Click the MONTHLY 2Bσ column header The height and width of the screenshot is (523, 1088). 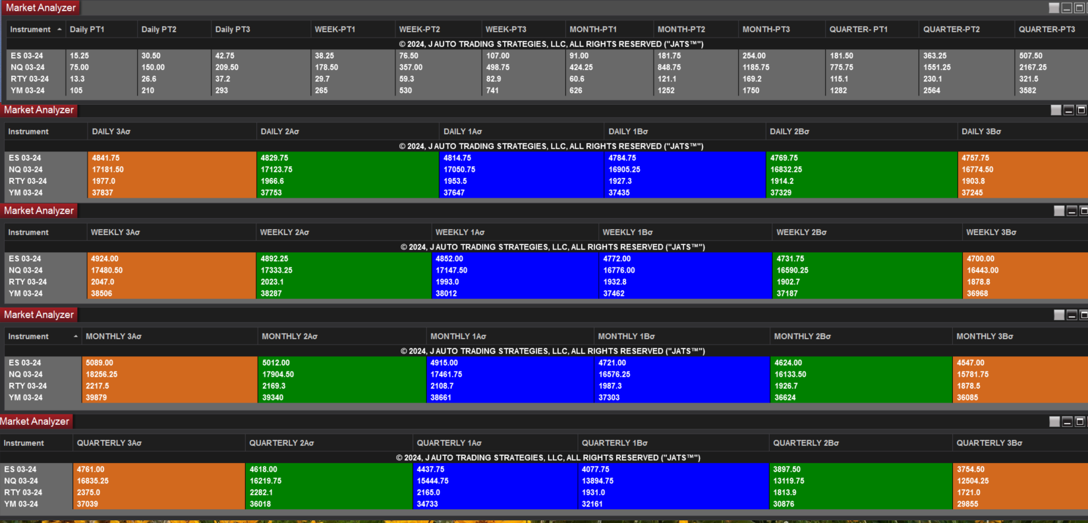pyautogui.click(x=861, y=337)
